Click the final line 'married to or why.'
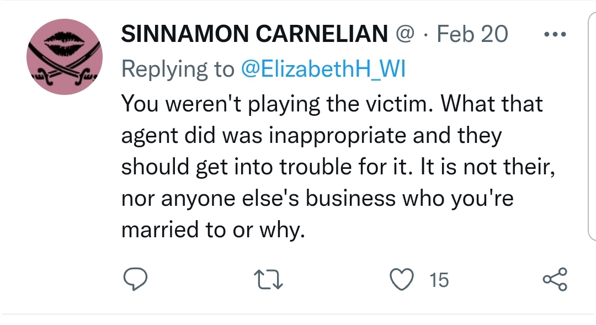 [x=213, y=230]
